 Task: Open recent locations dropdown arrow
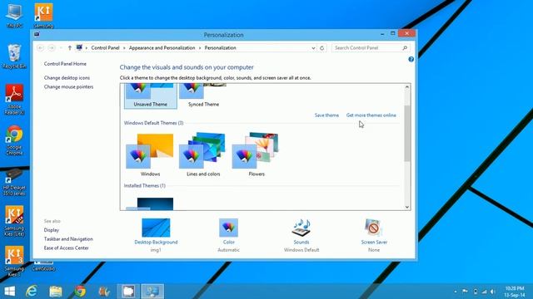coord(61,48)
